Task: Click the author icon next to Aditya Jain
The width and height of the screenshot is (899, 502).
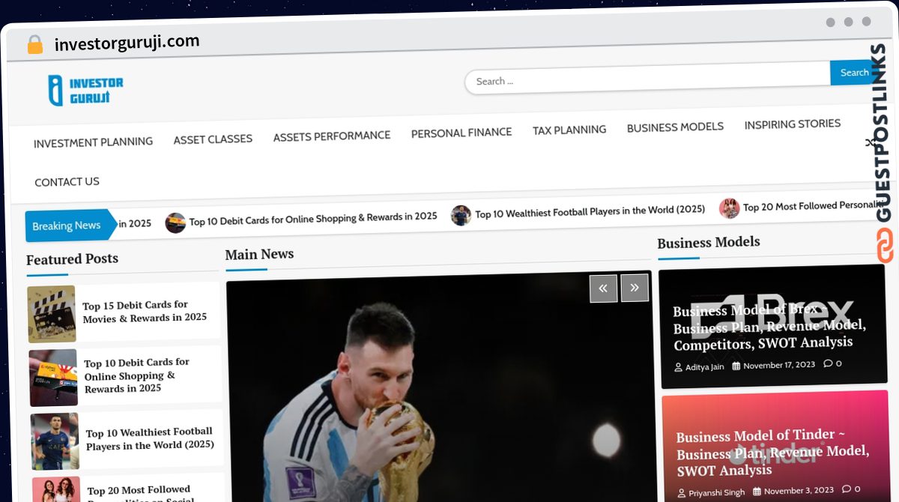Action: 679,367
